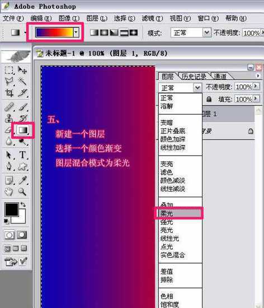Switch to the 历史记录 tab

(x=194, y=76)
